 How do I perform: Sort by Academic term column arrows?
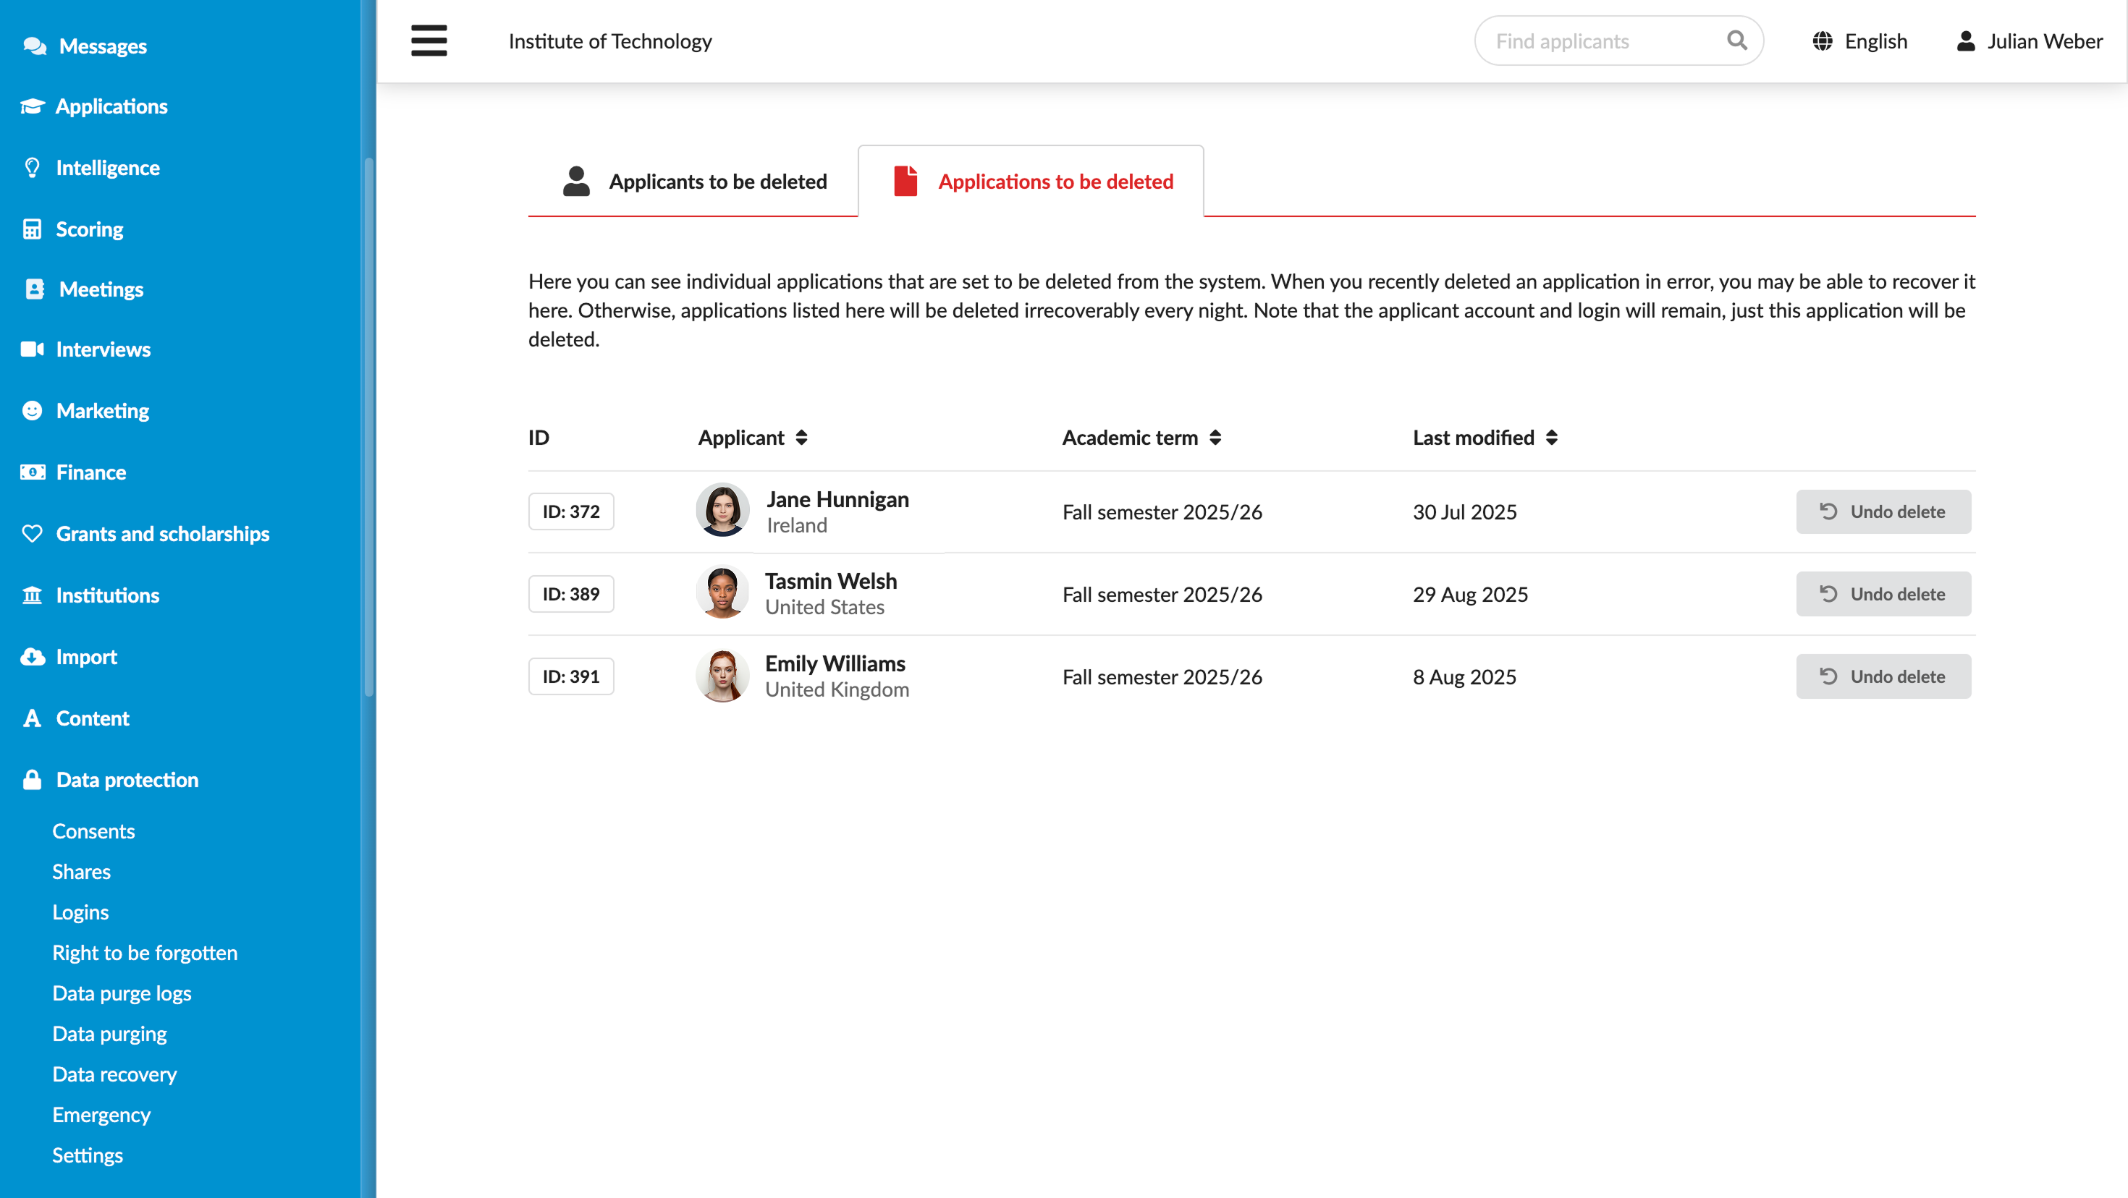(1215, 438)
